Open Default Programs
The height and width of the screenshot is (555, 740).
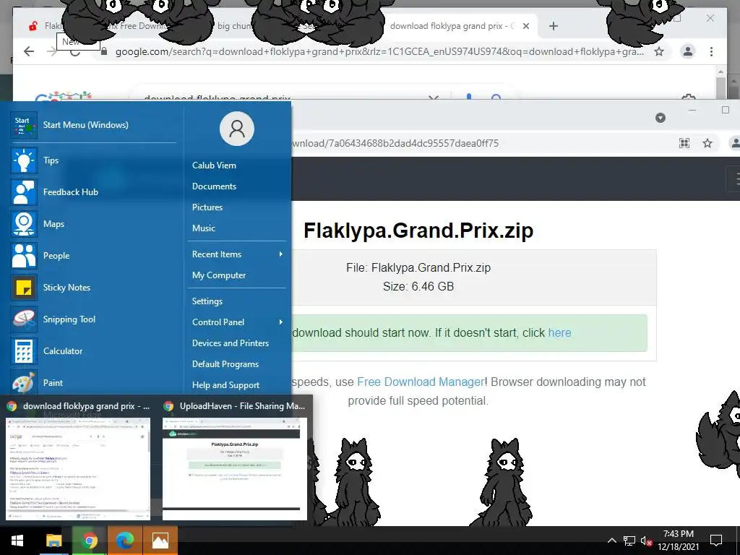[225, 364]
